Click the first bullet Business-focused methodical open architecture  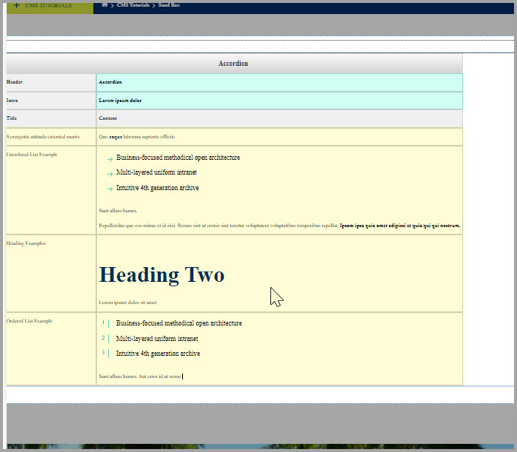(178, 158)
